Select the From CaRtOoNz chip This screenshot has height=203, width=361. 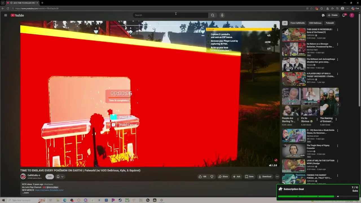(x=298, y=23)
